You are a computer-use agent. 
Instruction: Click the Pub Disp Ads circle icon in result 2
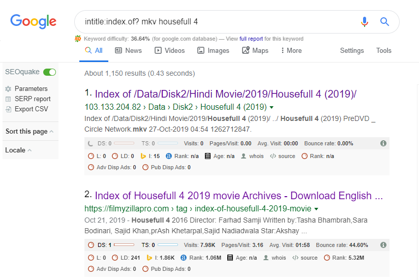point(145,269)
